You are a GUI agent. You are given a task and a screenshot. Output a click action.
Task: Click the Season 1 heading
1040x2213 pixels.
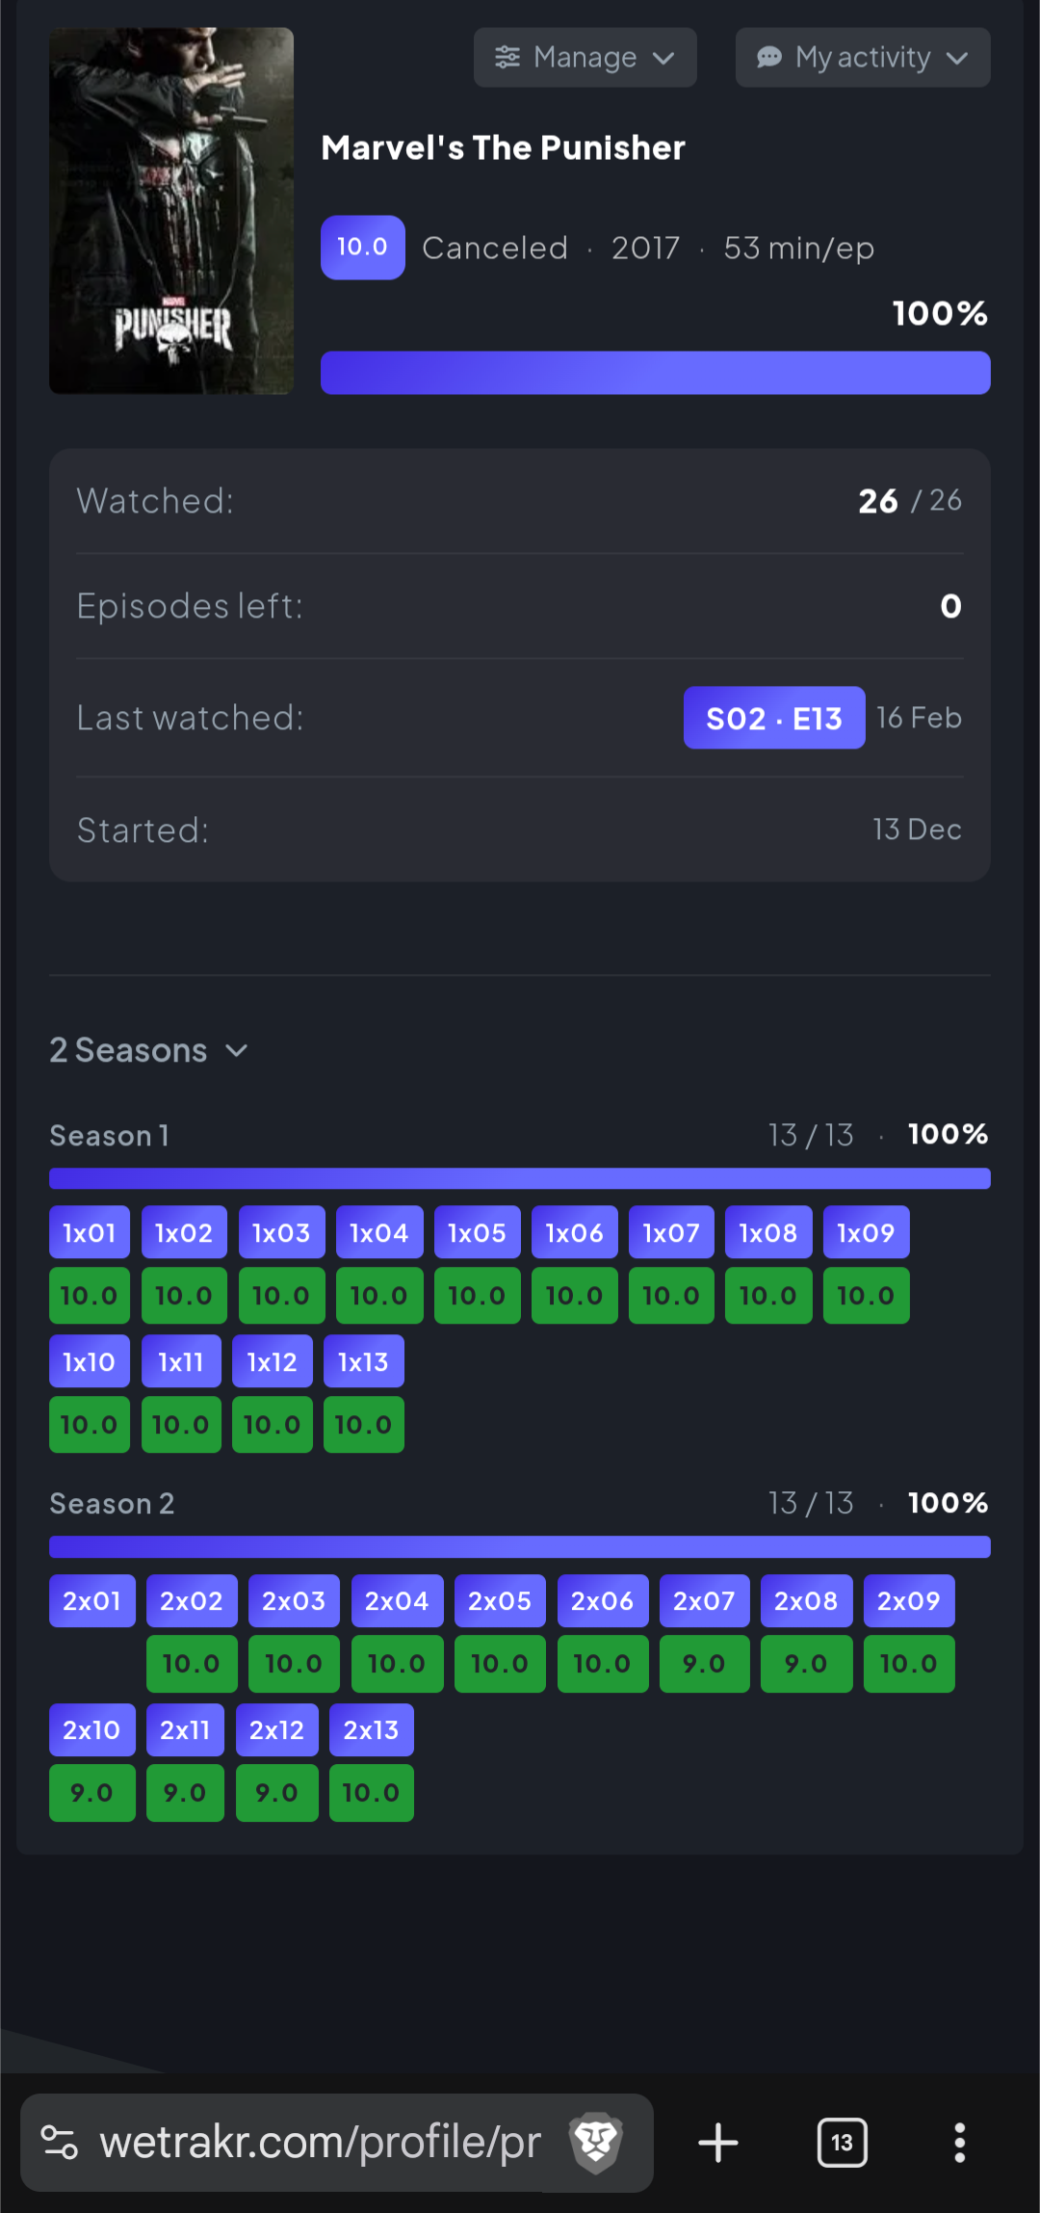pyautogui.click(x=110, y=1136)
